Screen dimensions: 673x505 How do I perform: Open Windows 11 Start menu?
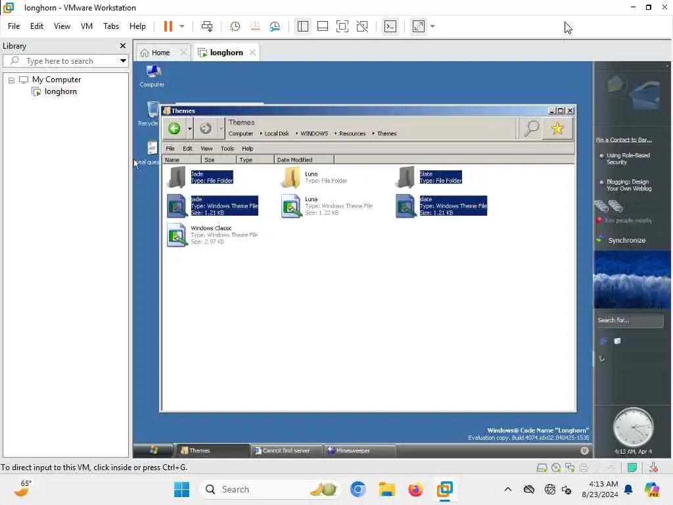point(181,489)
